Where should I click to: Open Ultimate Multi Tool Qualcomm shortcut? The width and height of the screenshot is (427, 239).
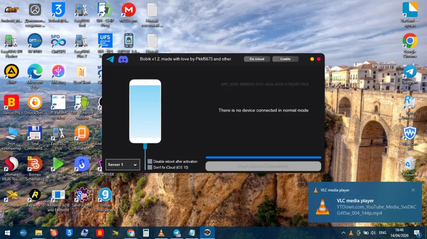[x=12, y=169]
